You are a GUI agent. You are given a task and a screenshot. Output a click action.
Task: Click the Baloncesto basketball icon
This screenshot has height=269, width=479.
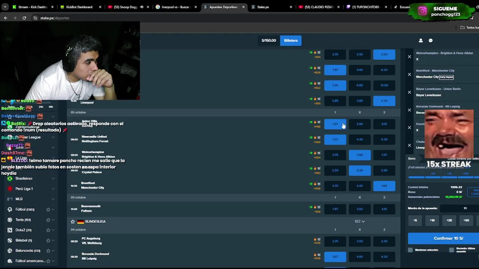tap(10, 251)
